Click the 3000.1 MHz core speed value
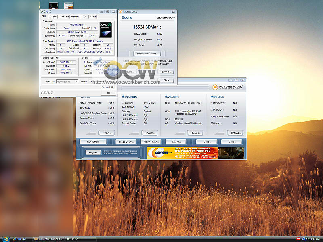 click(66, 62)
